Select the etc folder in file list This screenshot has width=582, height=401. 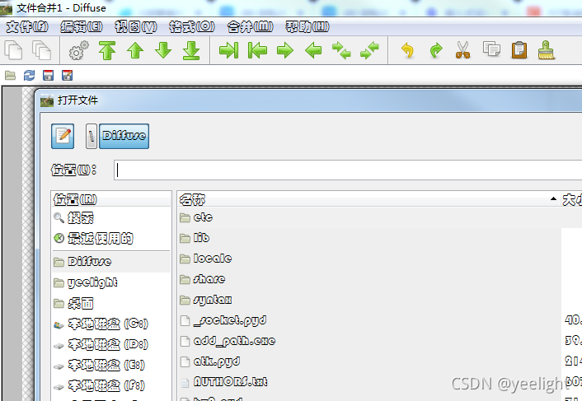click(369, 217)
